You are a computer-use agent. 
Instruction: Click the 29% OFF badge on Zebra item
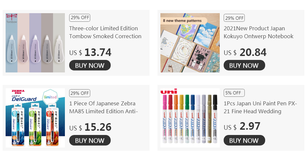click(x=80, y=93)
